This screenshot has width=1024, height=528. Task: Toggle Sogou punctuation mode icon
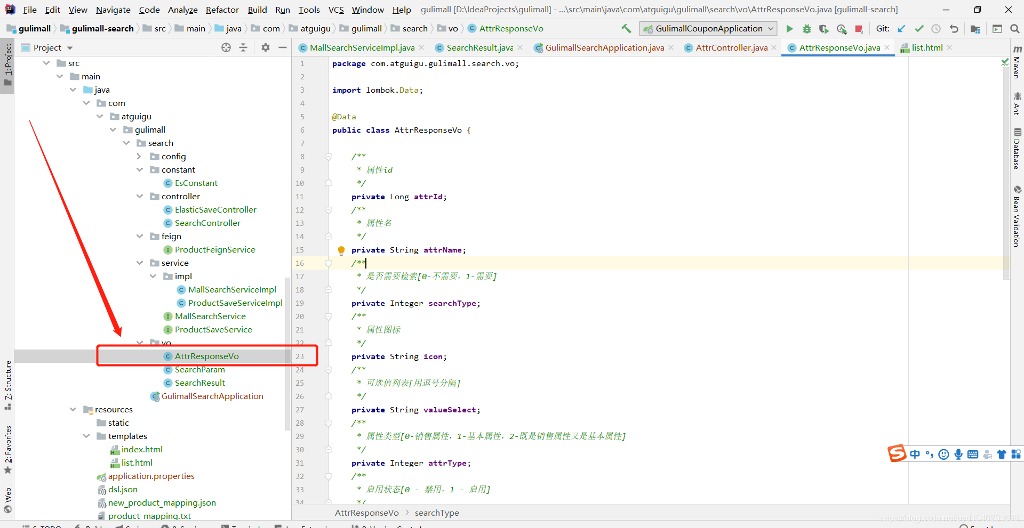click(930, 454)
